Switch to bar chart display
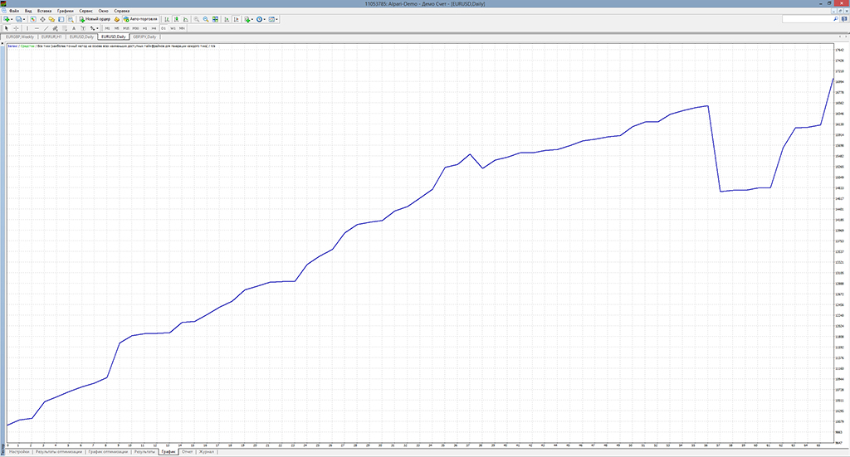This screenshot has width=850, height=457. point(167,20)
